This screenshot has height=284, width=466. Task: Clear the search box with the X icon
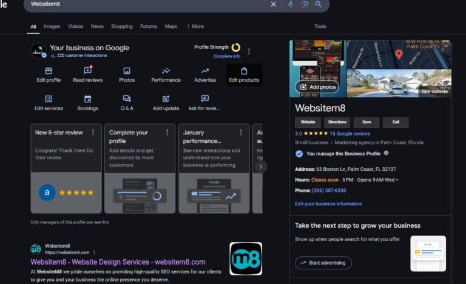273,4
